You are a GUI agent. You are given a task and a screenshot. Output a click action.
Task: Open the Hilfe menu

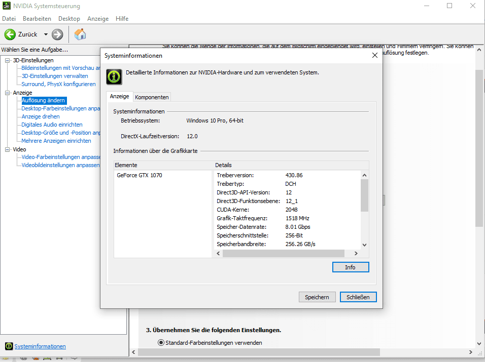pos(122,19)
